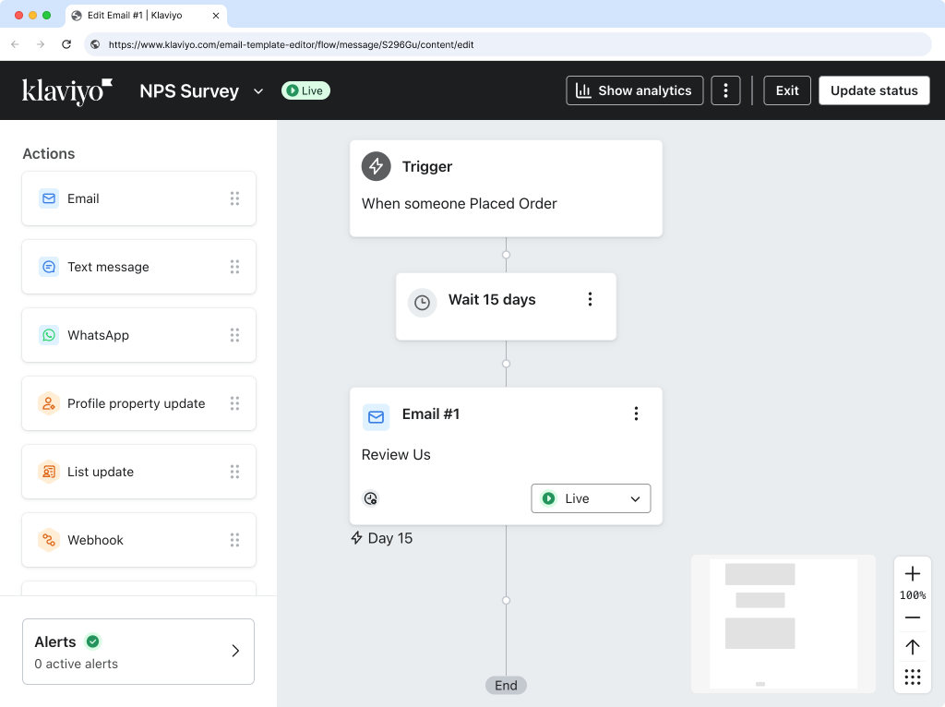Click the Update status button
Screen dimensions: 945x707
[x=873, y=90]
